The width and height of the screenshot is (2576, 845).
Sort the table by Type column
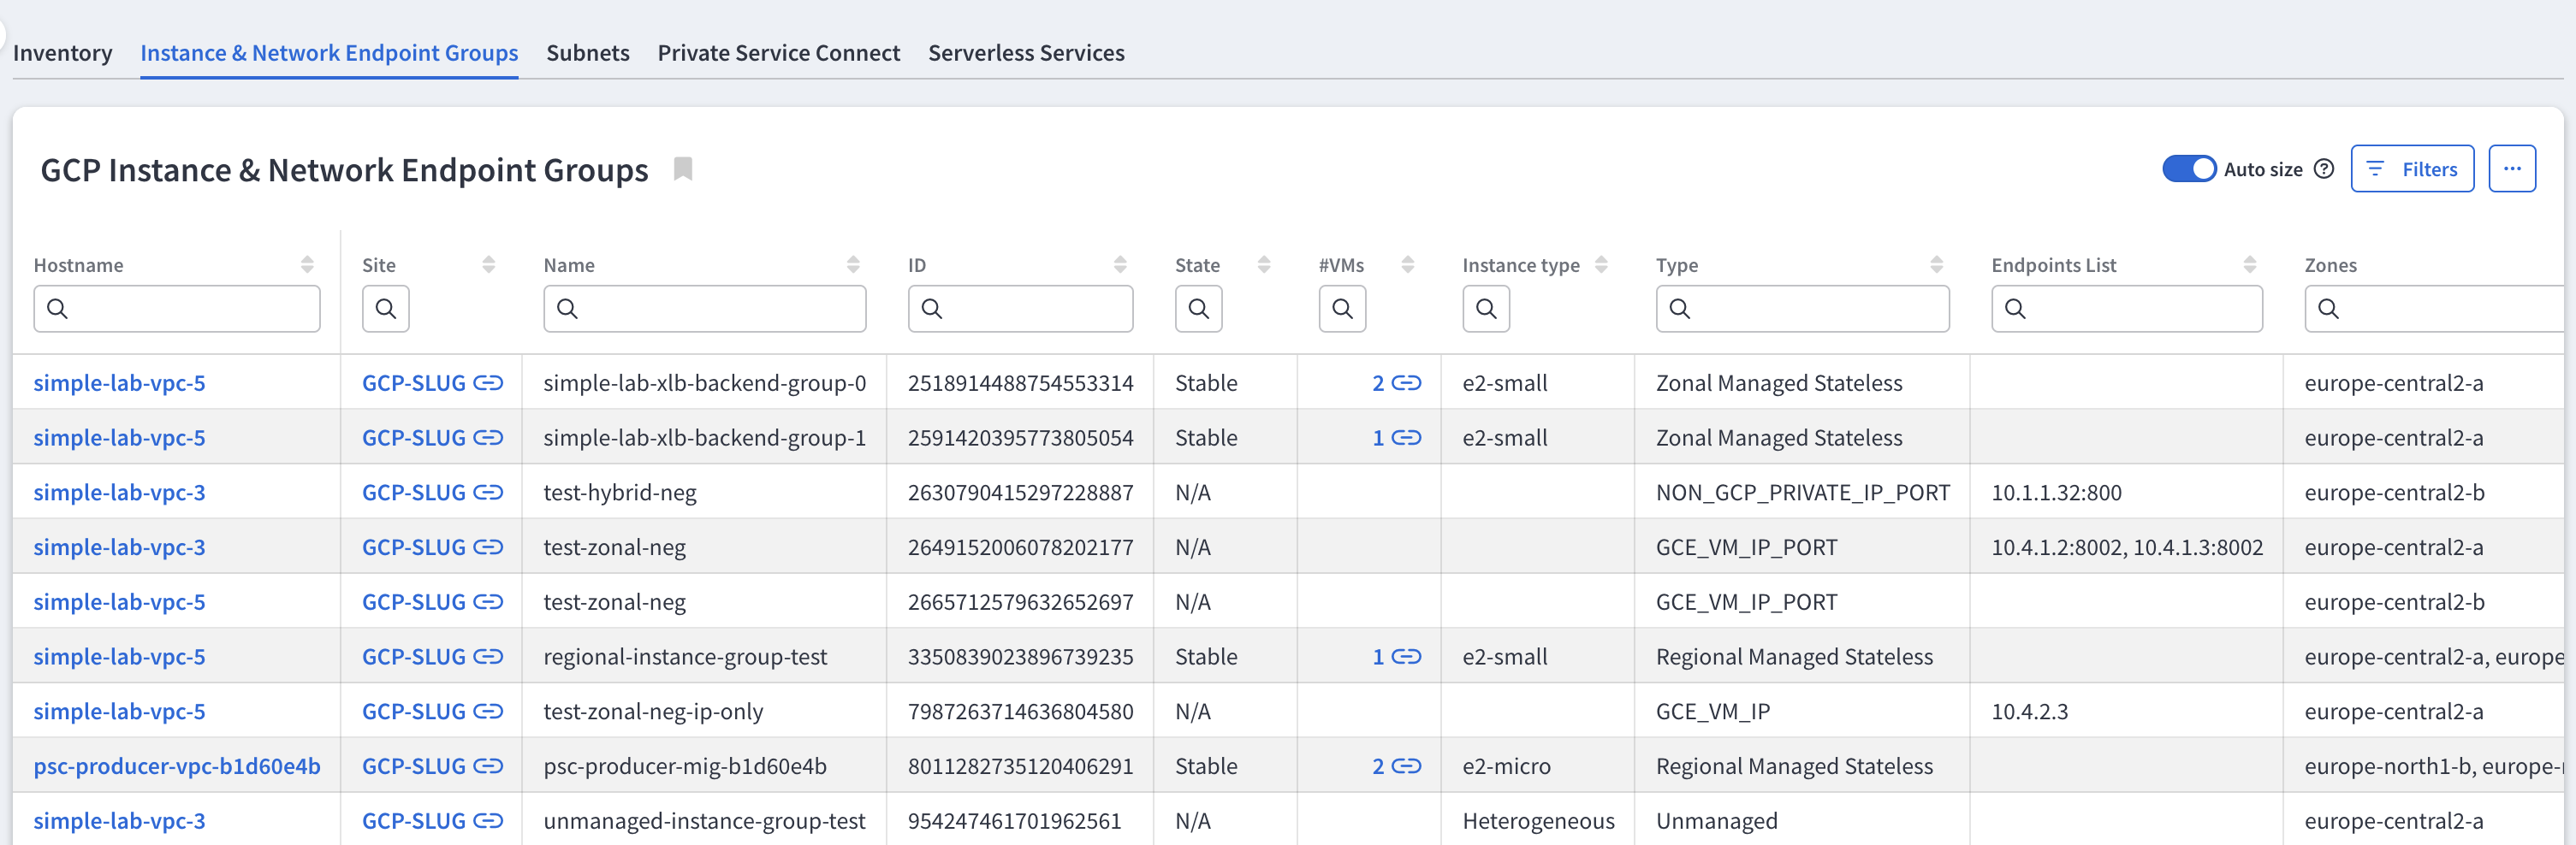(1936, 264)
